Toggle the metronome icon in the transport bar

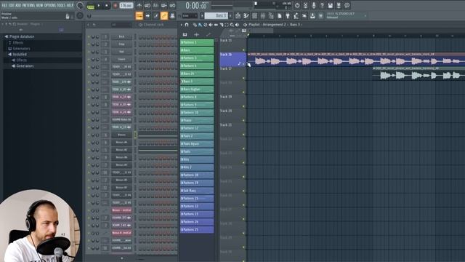[x=139, y=5]
